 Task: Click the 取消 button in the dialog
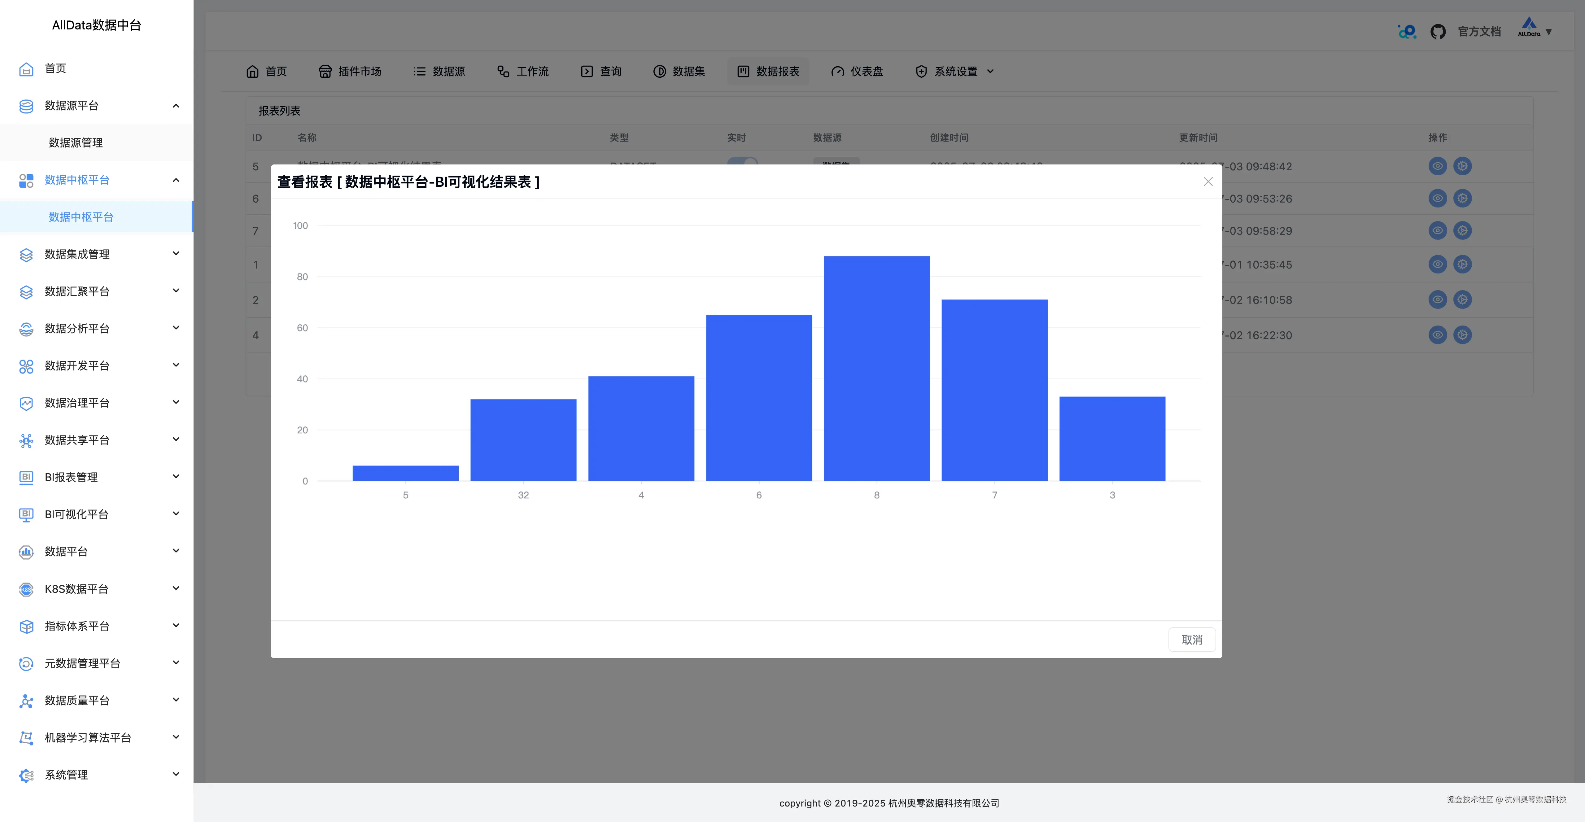pyautogui.click(x=1192, y=639)
